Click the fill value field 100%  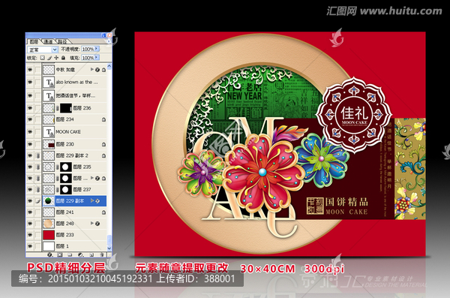(x=88, y=58)
